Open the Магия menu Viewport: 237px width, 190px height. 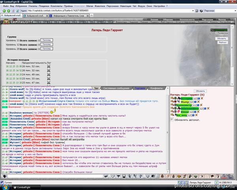pyautogui.click(x=90, y=6)
